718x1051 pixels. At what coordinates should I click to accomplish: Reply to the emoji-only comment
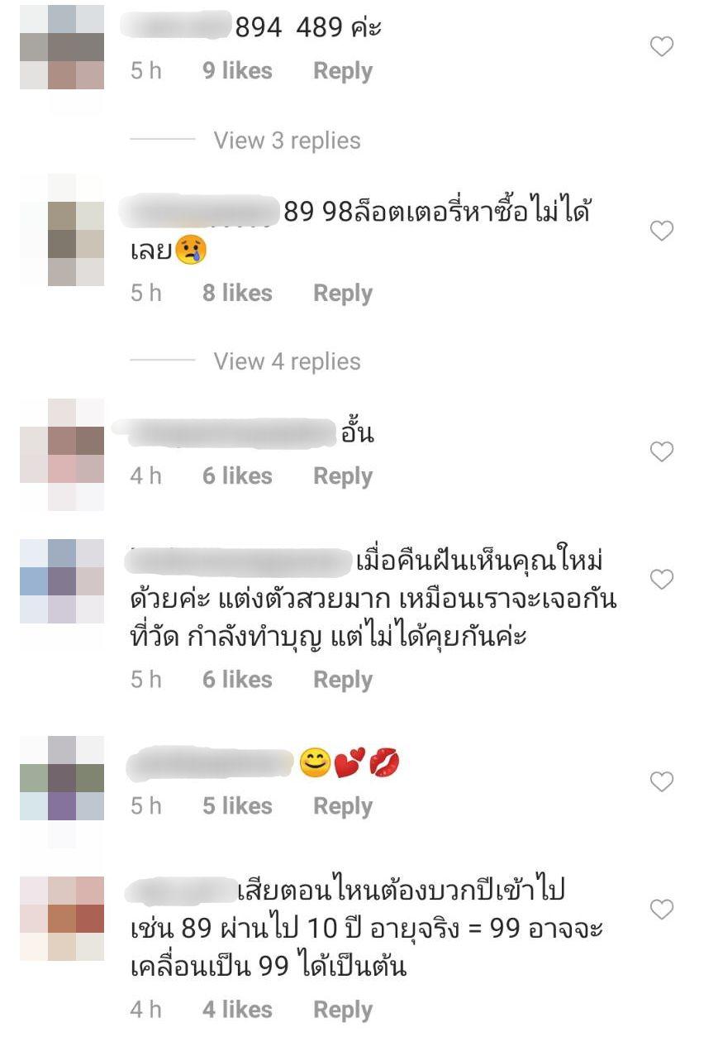(x=343, y=806)
